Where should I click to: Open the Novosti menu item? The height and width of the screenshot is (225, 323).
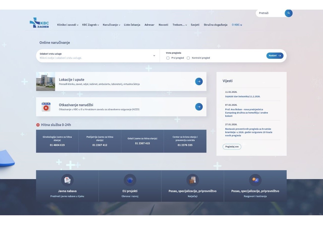click(163, 25)
